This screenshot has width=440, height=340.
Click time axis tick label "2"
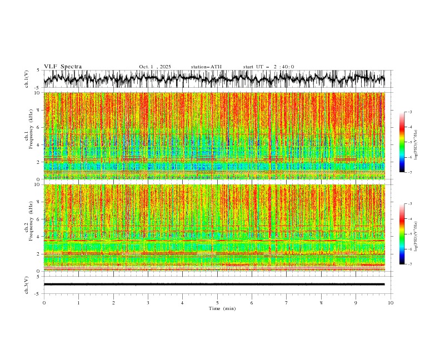tap(113, 303)
